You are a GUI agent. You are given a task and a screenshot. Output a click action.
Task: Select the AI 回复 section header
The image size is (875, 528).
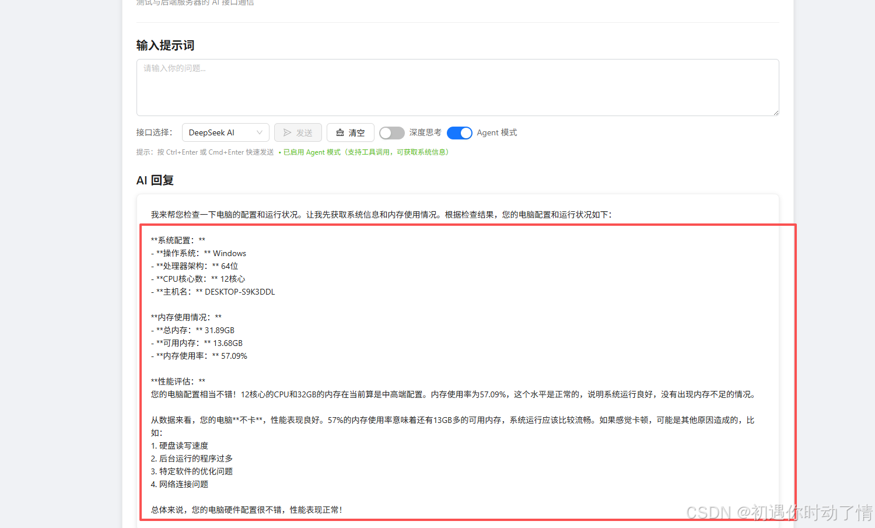tap(154, 180)
